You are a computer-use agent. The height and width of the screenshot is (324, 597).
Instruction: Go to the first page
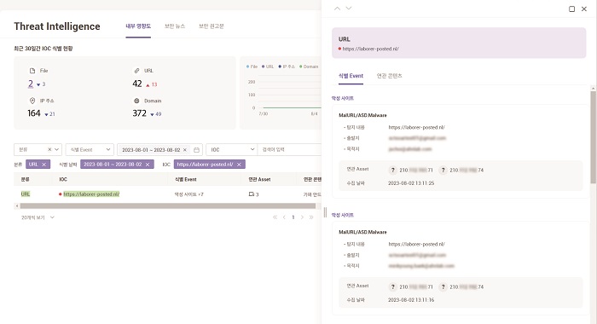coord(275,217)
